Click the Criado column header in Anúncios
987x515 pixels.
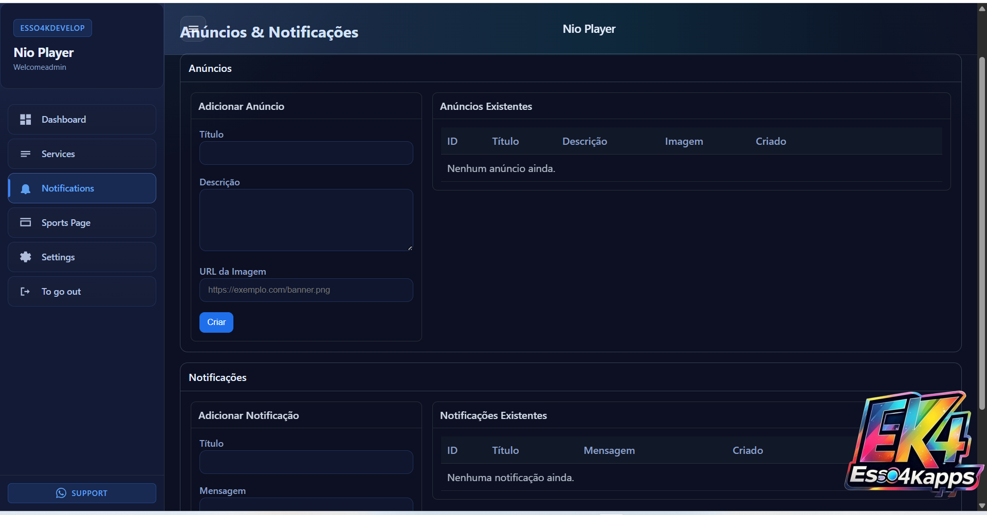point(771,141)
